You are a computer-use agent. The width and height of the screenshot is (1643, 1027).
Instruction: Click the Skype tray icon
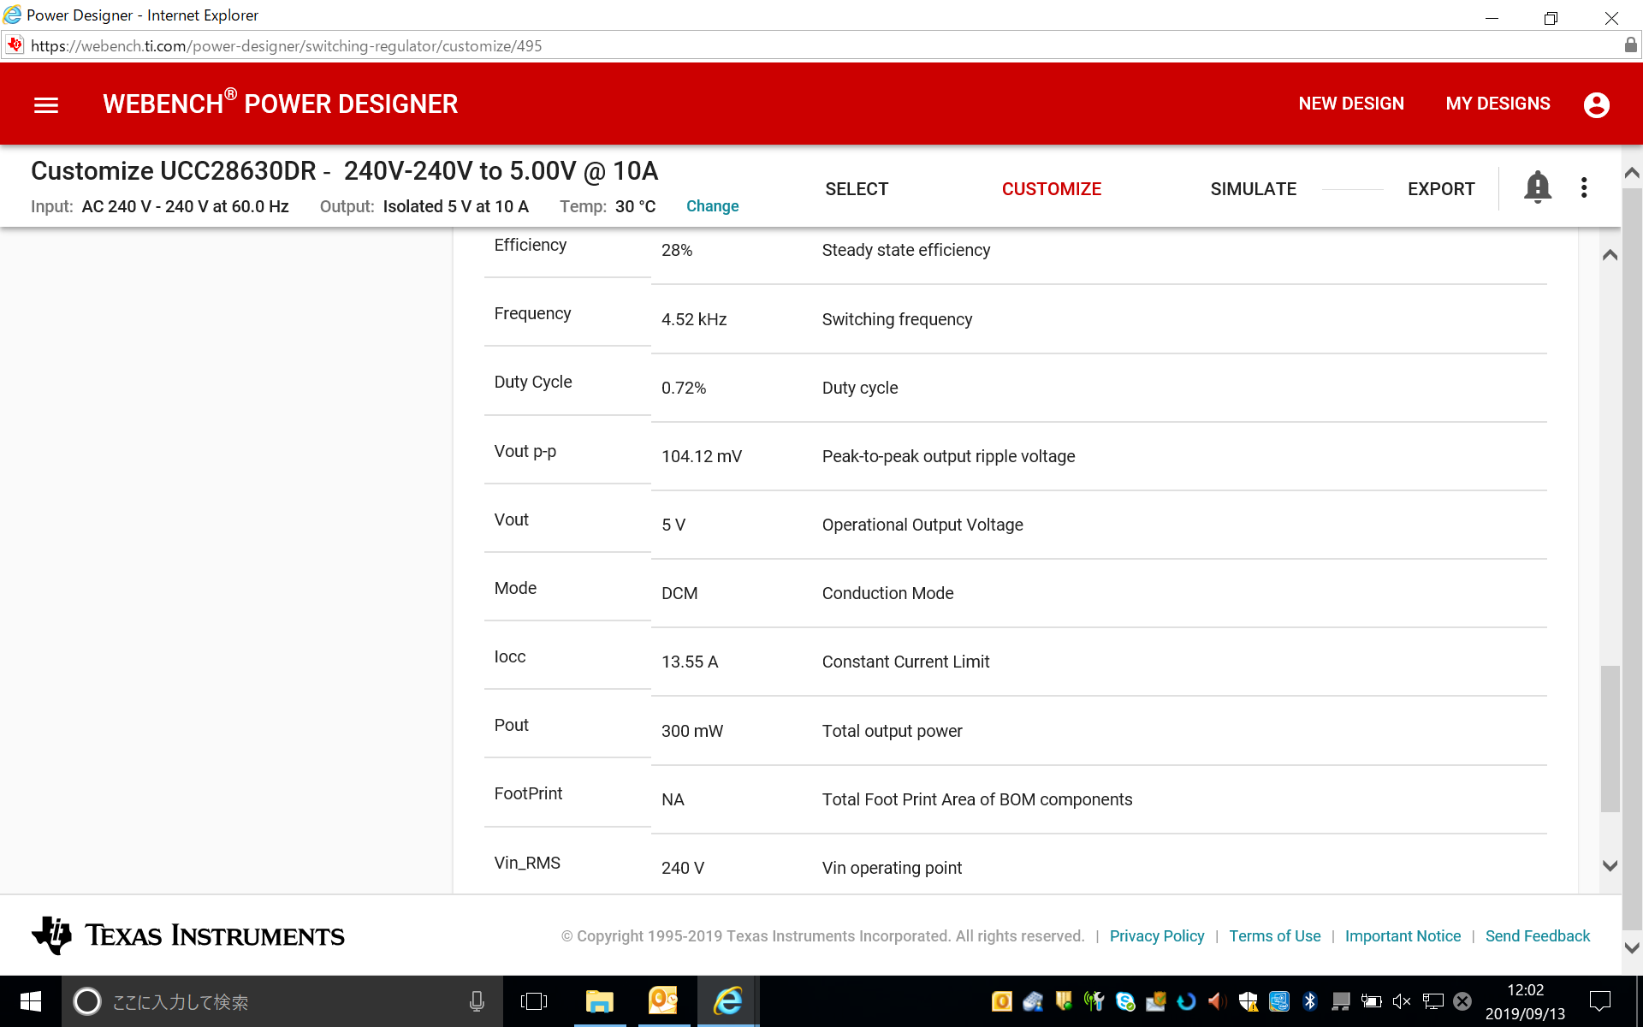tap(1125, 1001)
